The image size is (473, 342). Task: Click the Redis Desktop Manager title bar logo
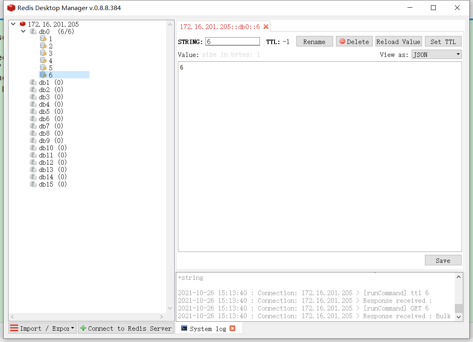pos(11,8)
